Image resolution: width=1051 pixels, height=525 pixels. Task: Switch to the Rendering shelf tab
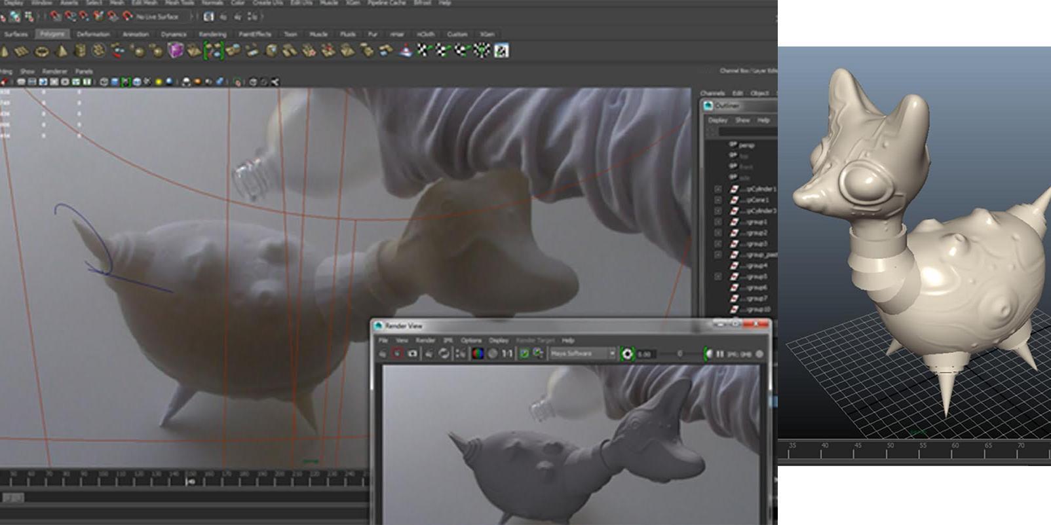point(212,34)
